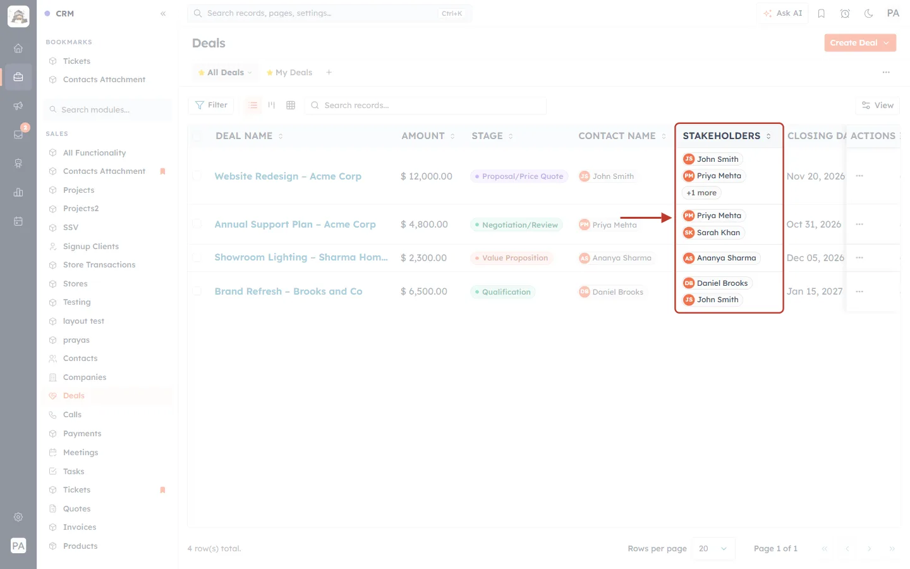The image size is (910, 569).
Task: Open the megaphone campaigns icon in rail
Action: click(x=18, y=106)
